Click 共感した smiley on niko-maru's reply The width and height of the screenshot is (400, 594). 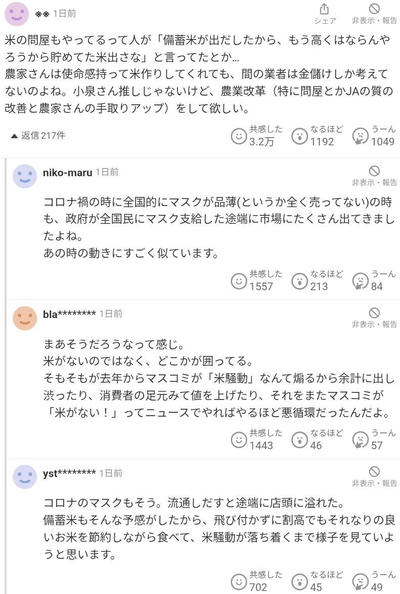(239, 281)
